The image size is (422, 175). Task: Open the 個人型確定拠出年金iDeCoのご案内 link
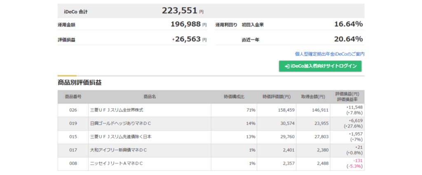click(330, 54)
